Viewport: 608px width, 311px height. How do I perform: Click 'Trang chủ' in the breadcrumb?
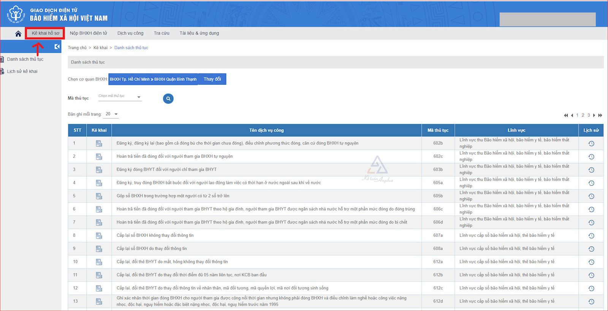coord(77,48)
